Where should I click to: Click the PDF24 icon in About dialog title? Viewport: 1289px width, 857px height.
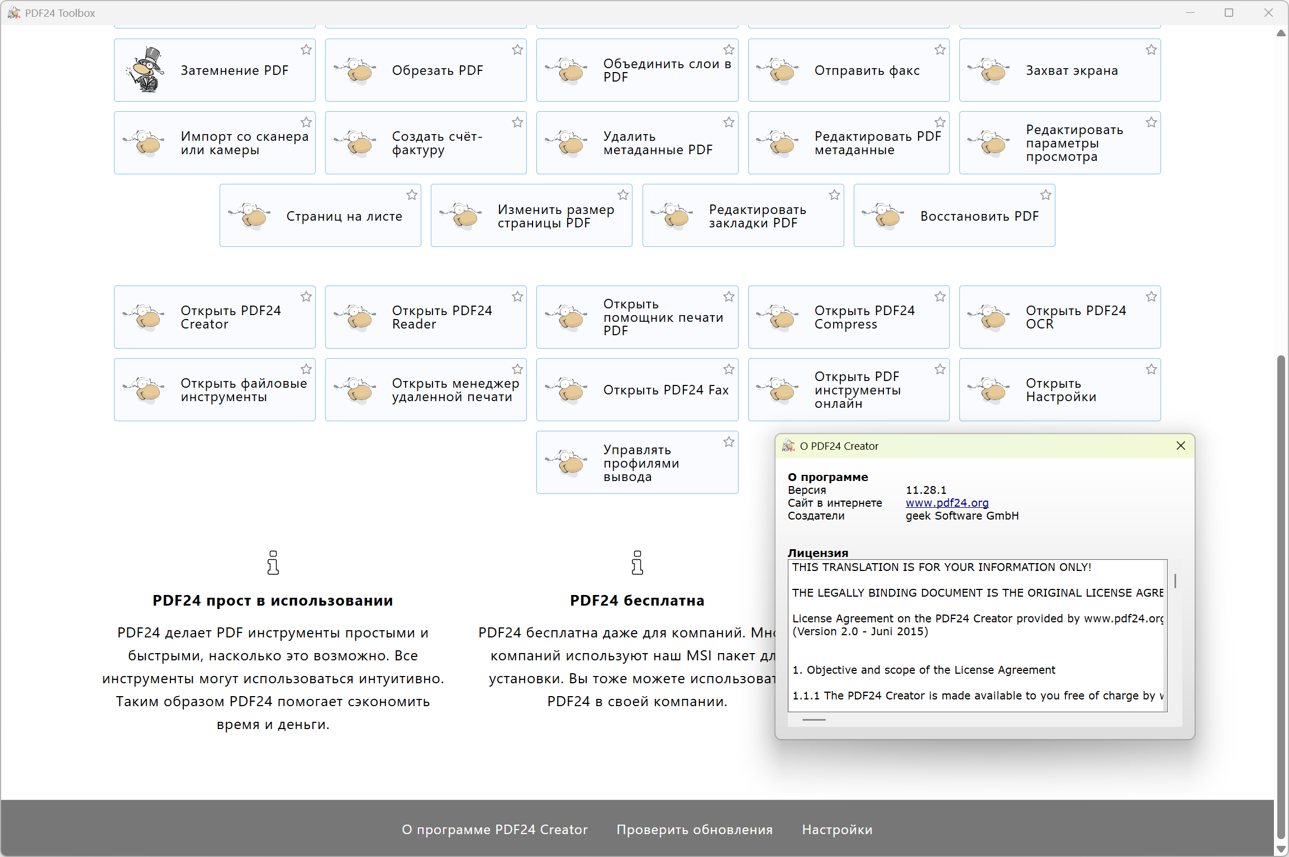click(788, 446)
